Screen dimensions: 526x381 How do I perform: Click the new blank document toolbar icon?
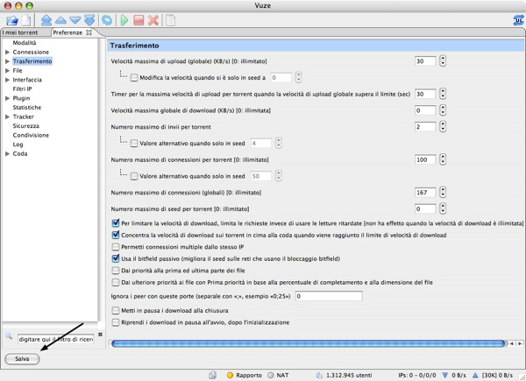point(26,20)
